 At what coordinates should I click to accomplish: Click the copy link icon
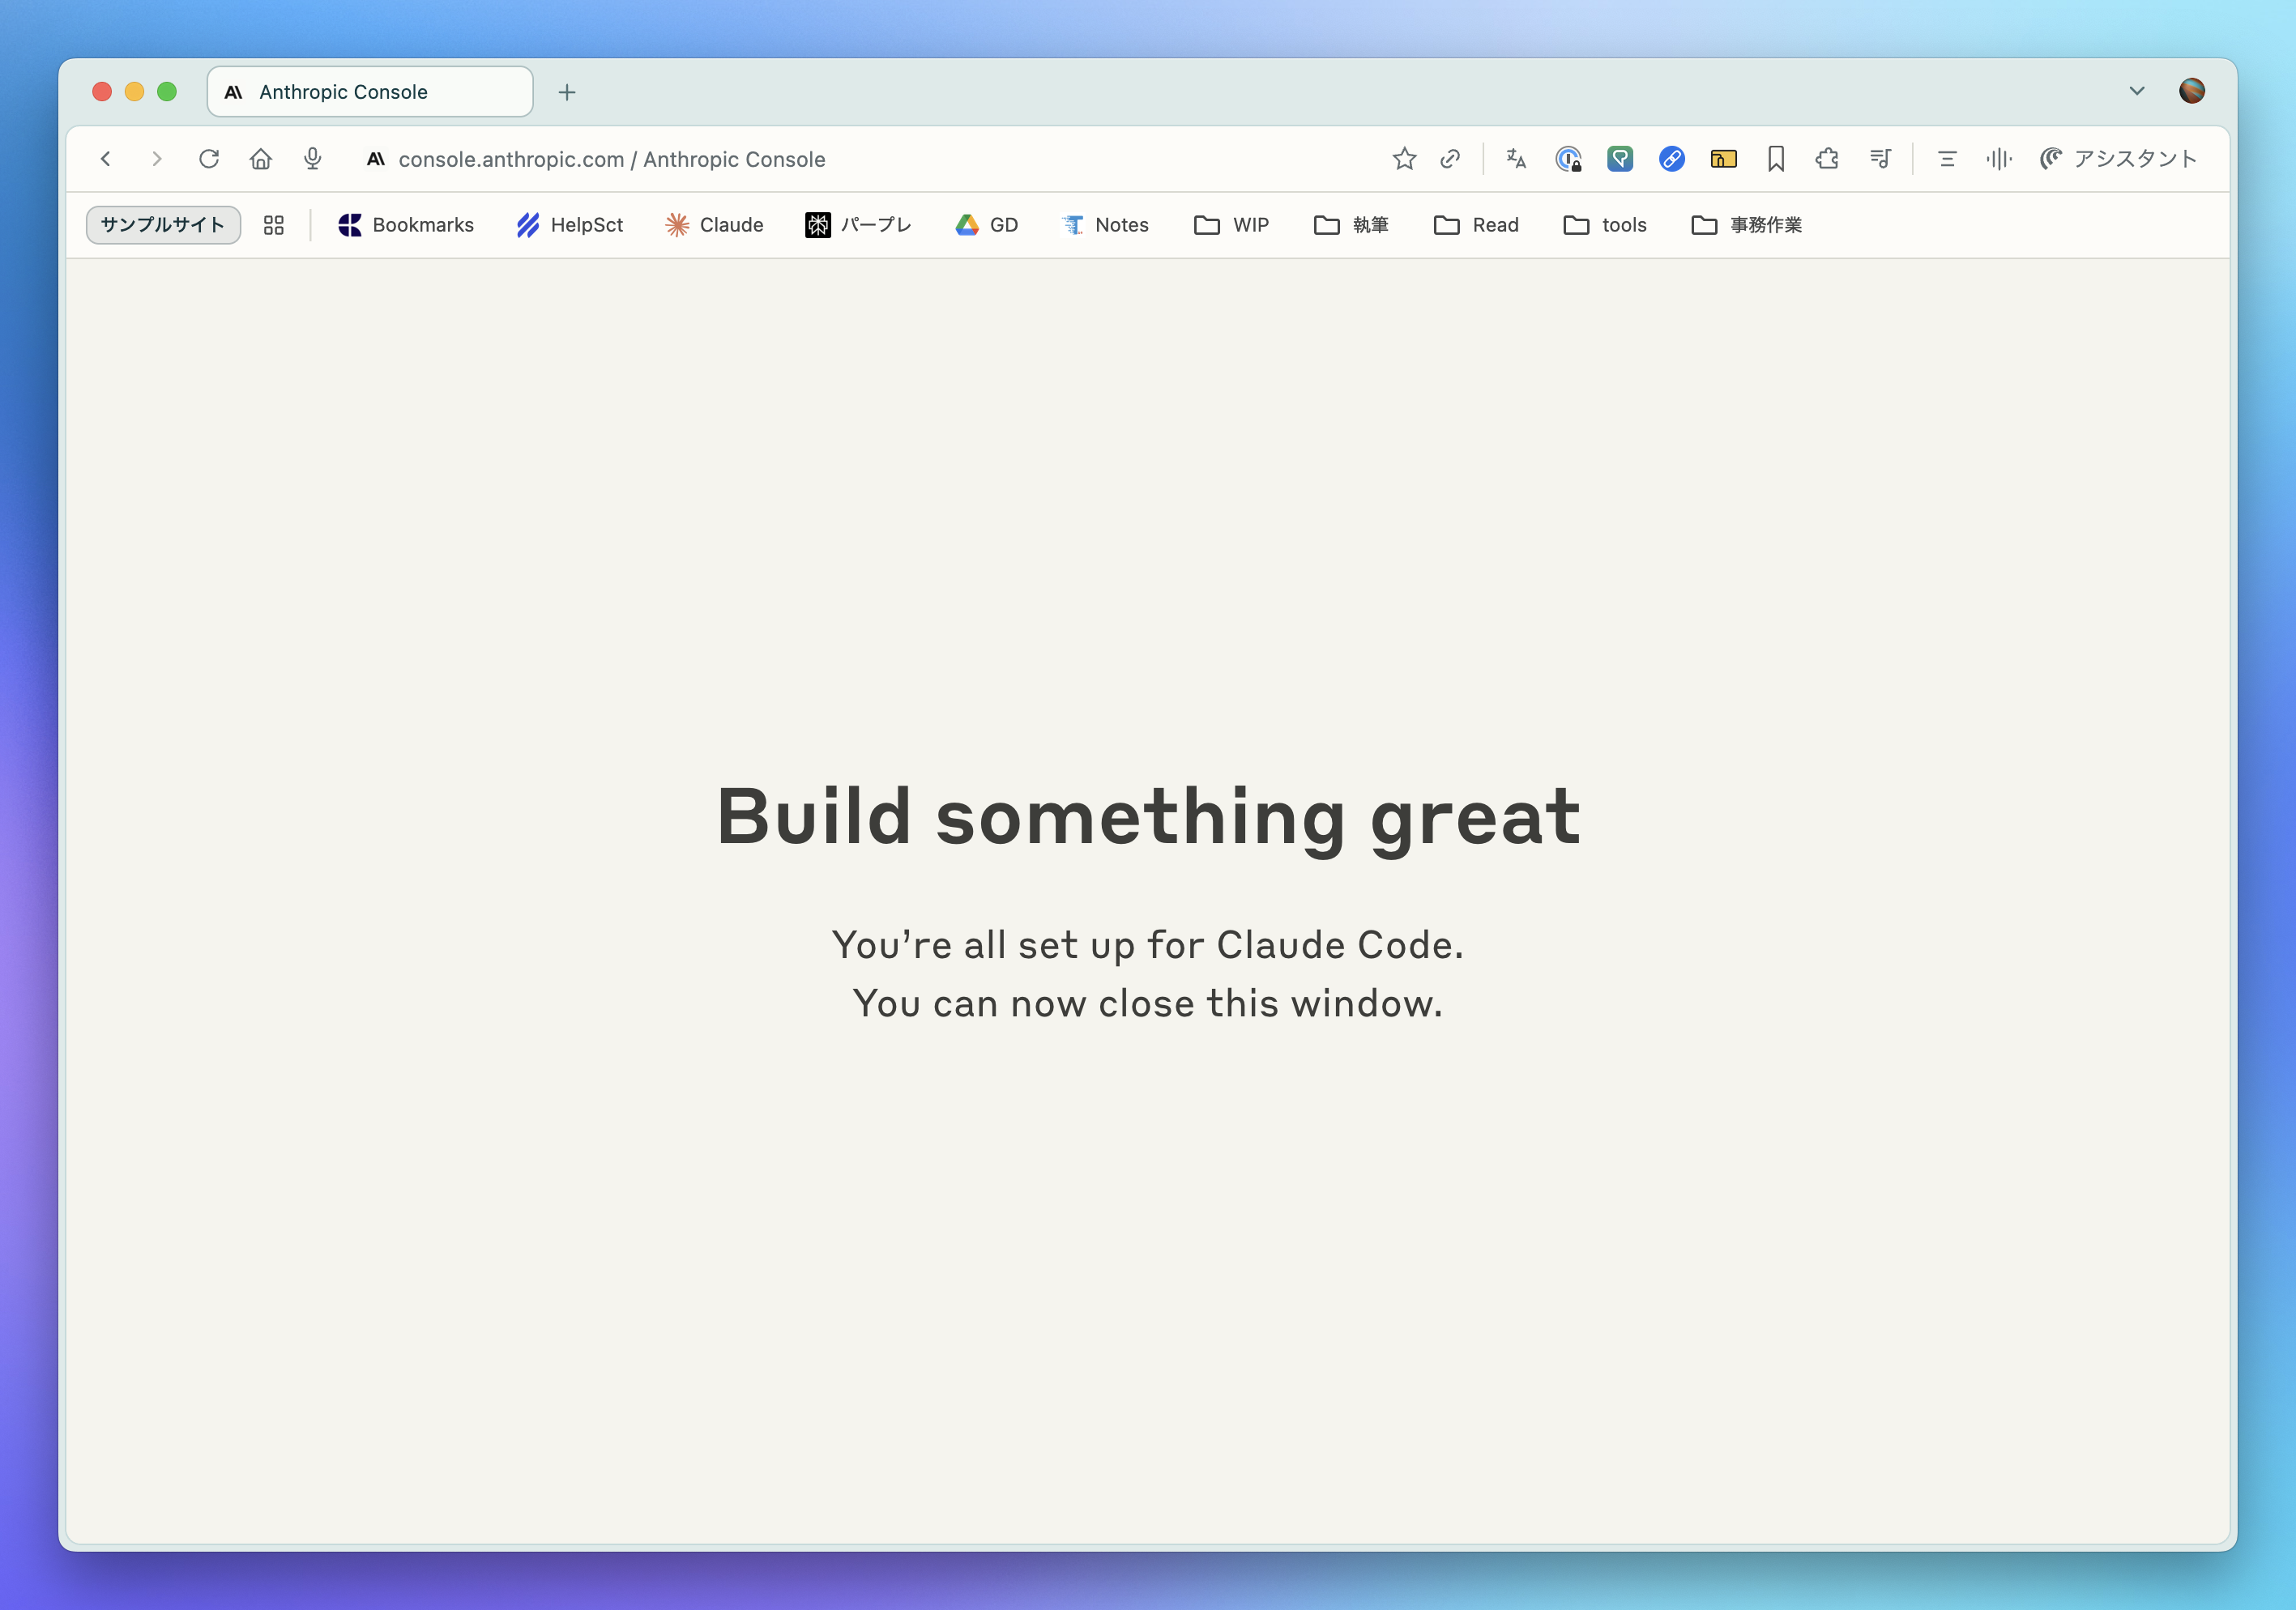pyautogui.click(x=1450, y=159)
